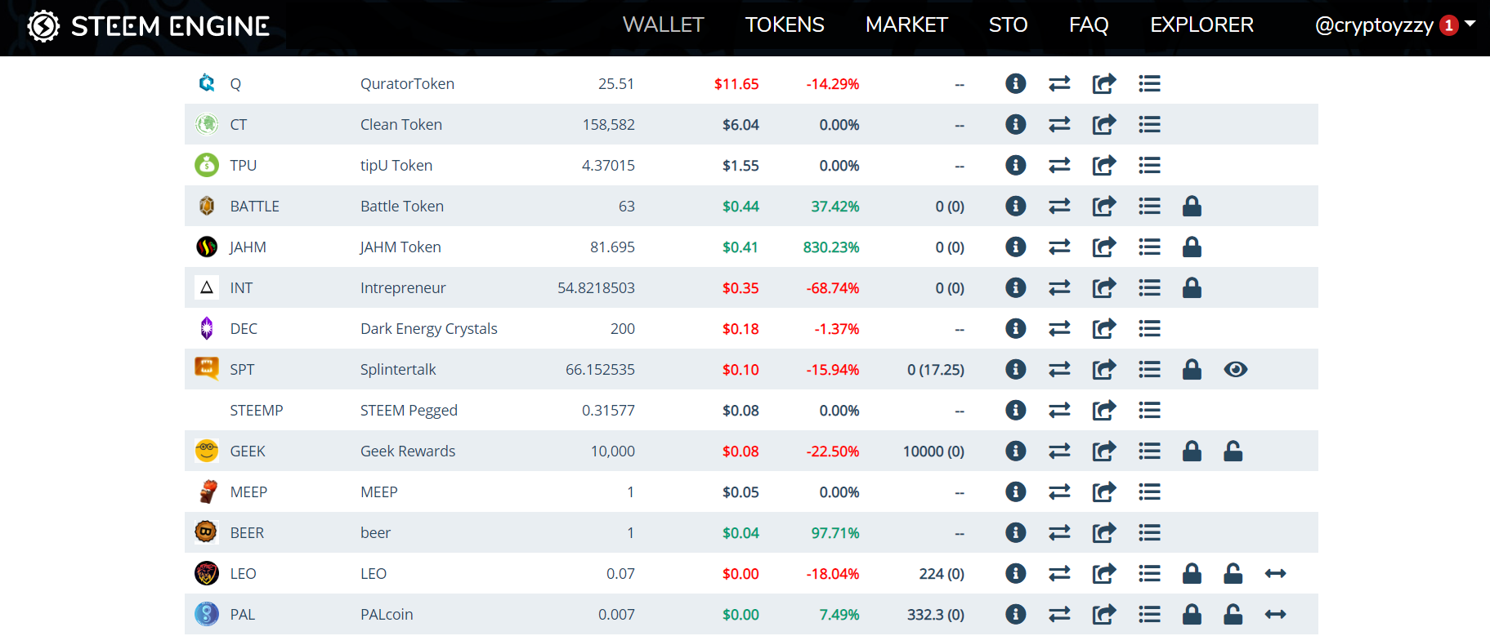The image size is (1490, 636).
Task: Open the WALLET menu item
Action: pos(663,24)
